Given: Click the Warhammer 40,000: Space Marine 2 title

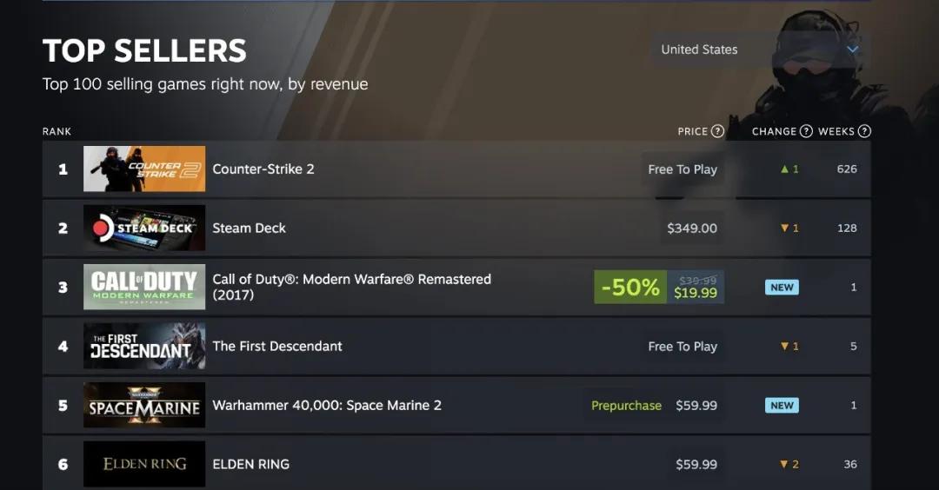Looking at the screenshot, I should pos(327,405).
